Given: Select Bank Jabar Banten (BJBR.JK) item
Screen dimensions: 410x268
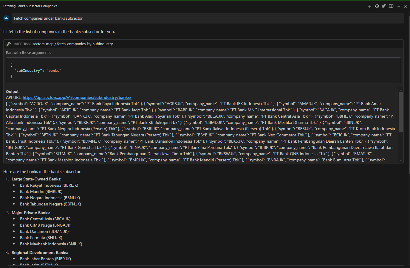Looking at the screenshot, I should pos(45,259).
